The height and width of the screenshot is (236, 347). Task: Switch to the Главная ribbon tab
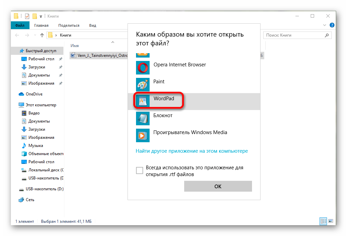coord(41,25)
